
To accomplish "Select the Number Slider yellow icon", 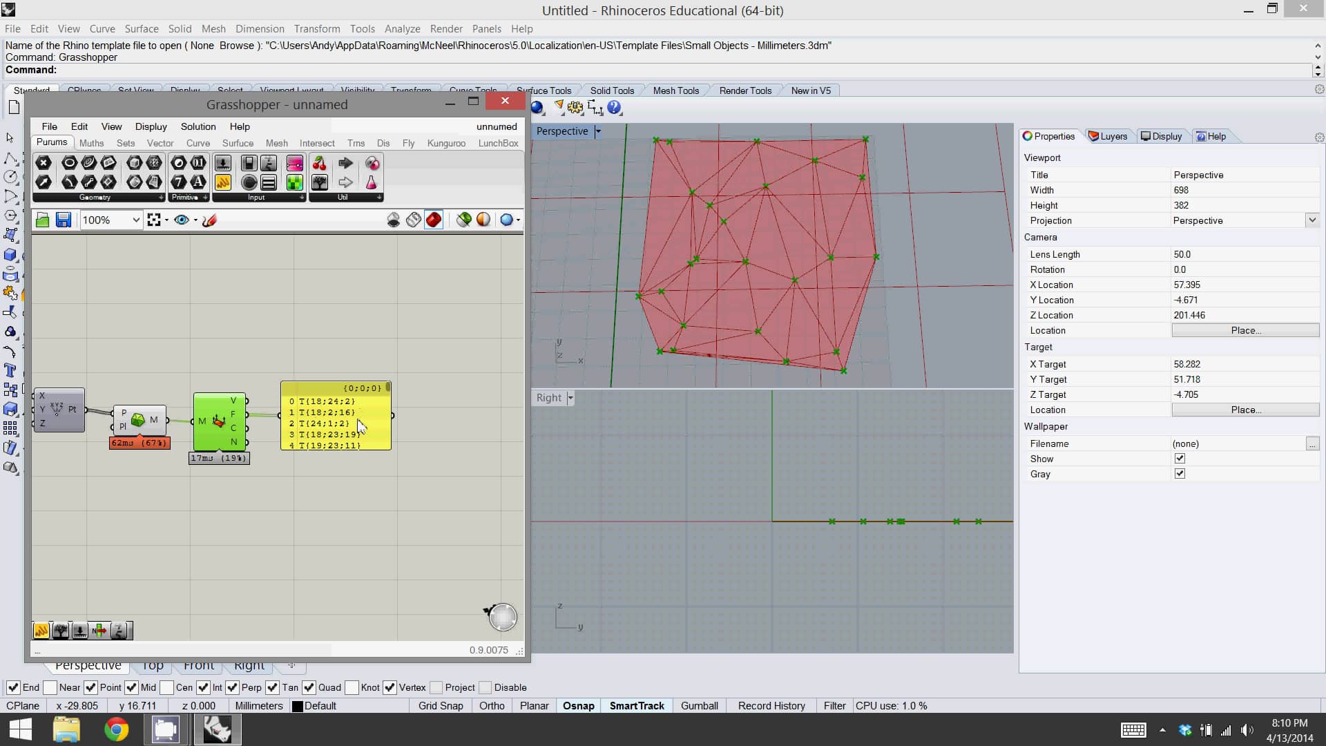I will pos(222,182).
